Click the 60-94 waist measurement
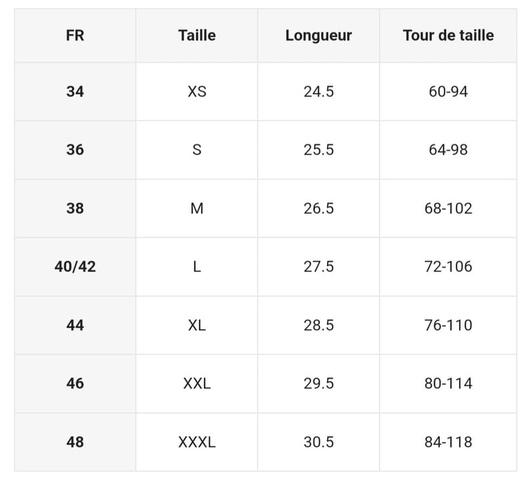 448,91
